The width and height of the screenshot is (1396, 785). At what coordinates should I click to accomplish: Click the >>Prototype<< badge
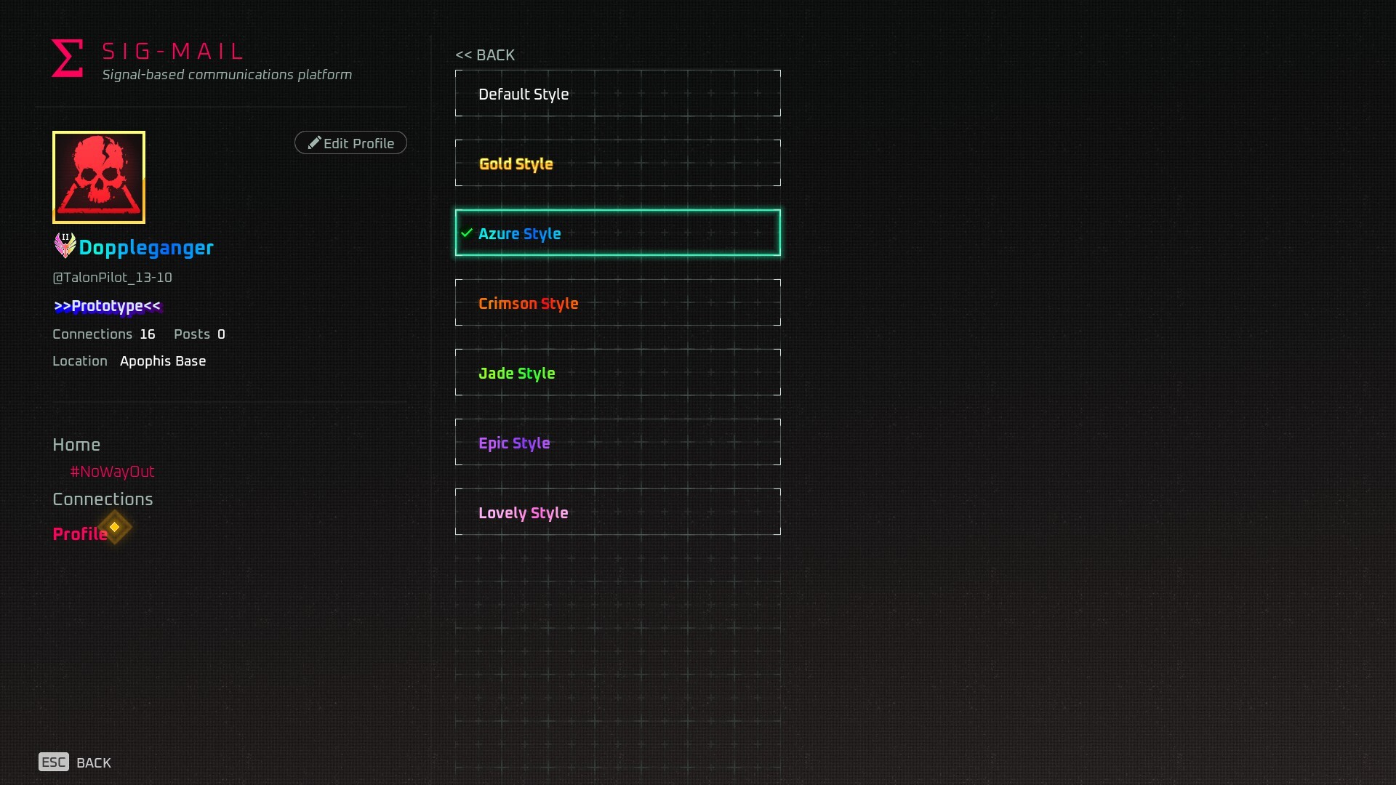click(x=107, y=306)
